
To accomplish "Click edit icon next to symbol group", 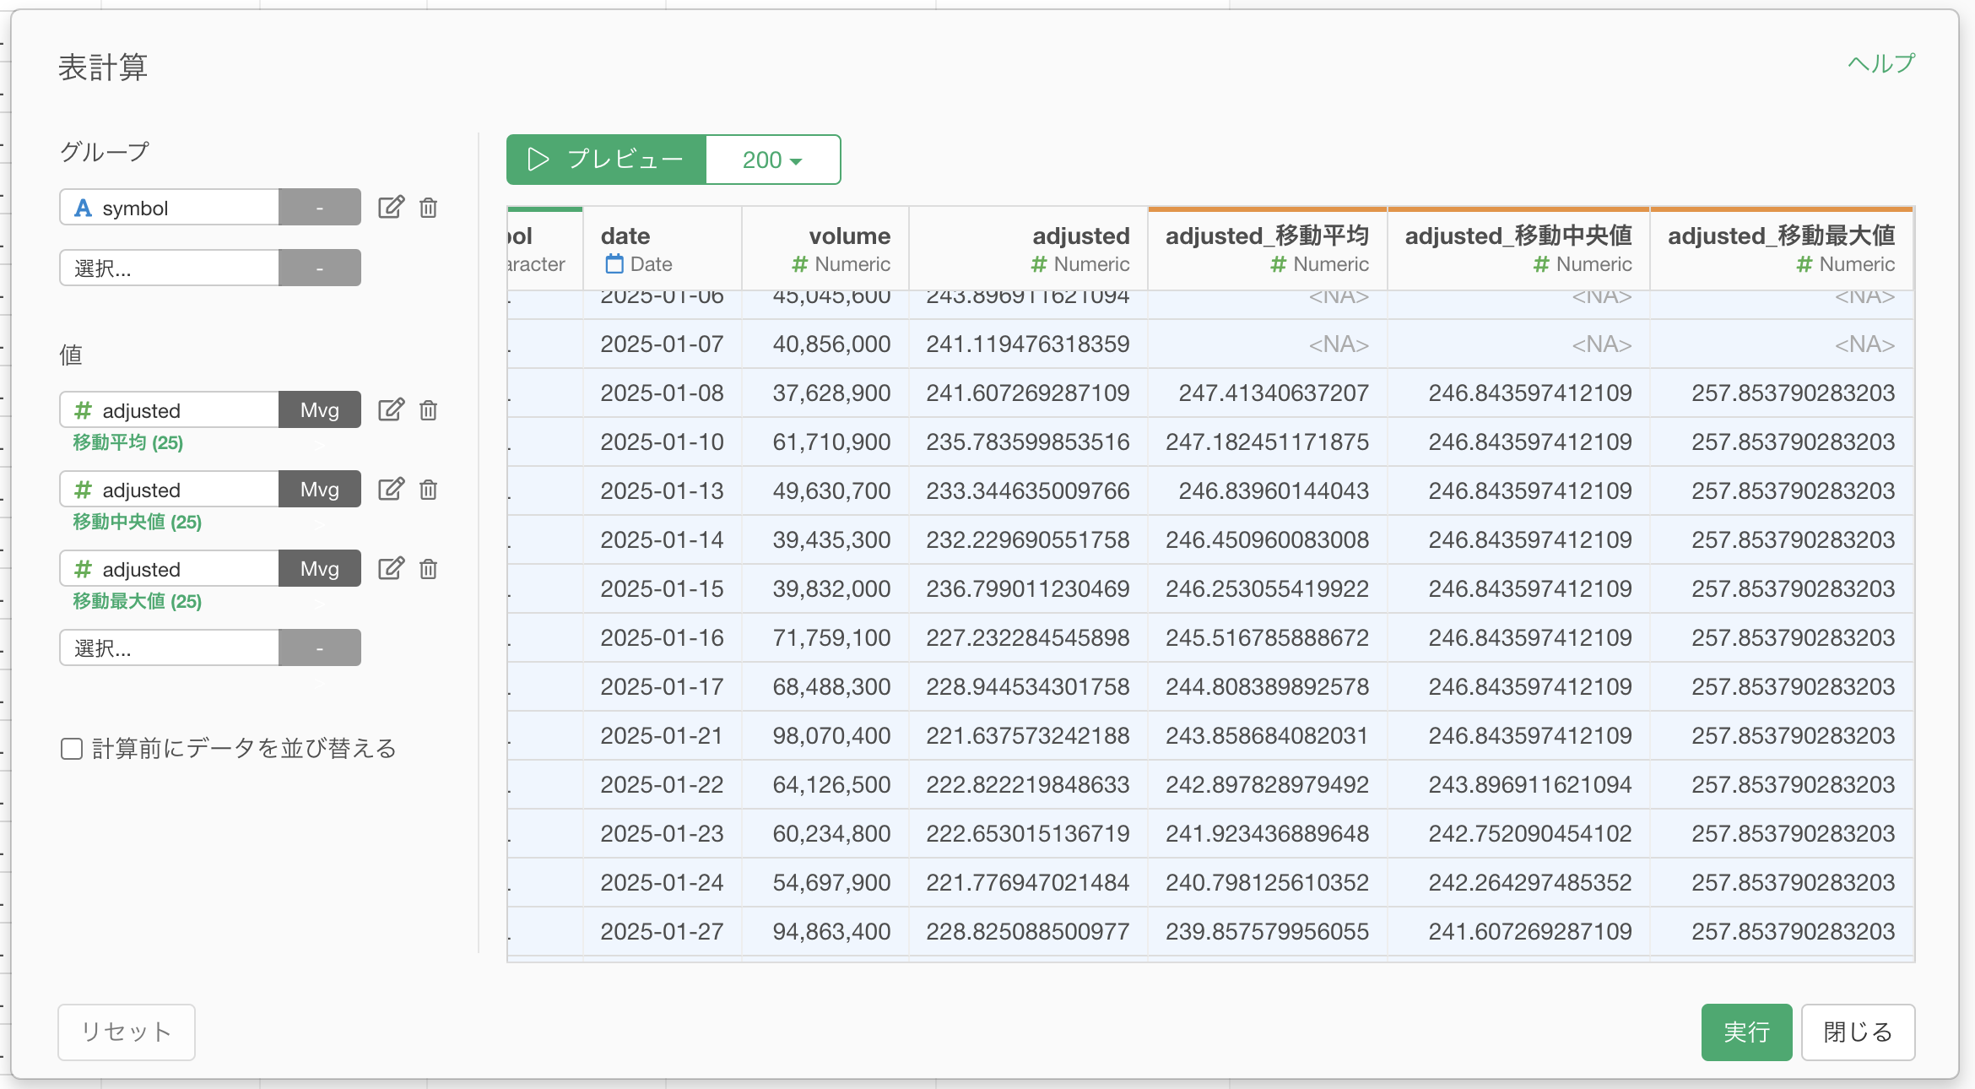I will click(391, 207).
